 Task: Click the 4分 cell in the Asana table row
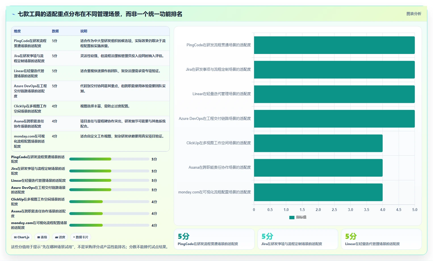tap(55, 121)
